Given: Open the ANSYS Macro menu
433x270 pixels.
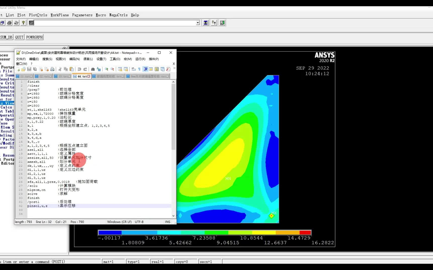Looking at the screenshot, I should point(101,15).
